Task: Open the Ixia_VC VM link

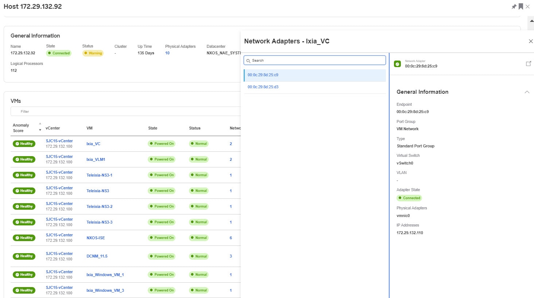Action: coord(93,144)
